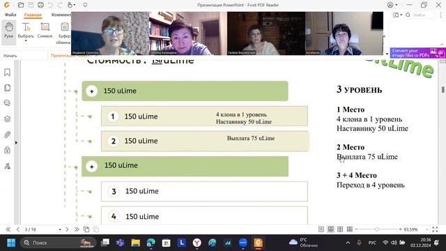The width and height of the screenshot is (446, 251).
Task: Switch to the Комментарии ribbon tab
Action: [61, 15]
